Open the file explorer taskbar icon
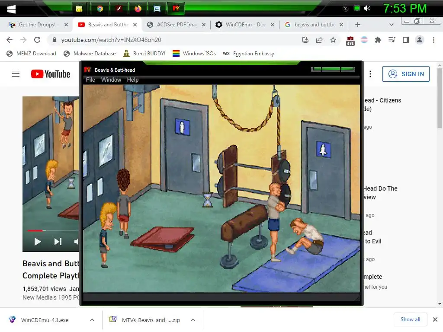This screenshot has width=443, height=332. coord(79,9)
